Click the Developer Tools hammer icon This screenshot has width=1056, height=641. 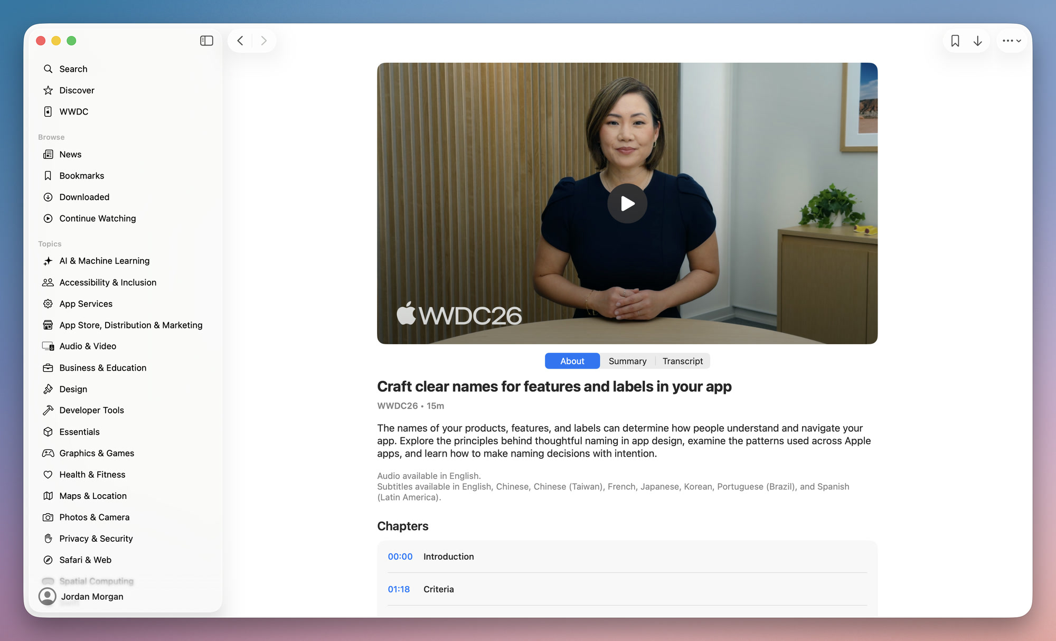point(48,410)
